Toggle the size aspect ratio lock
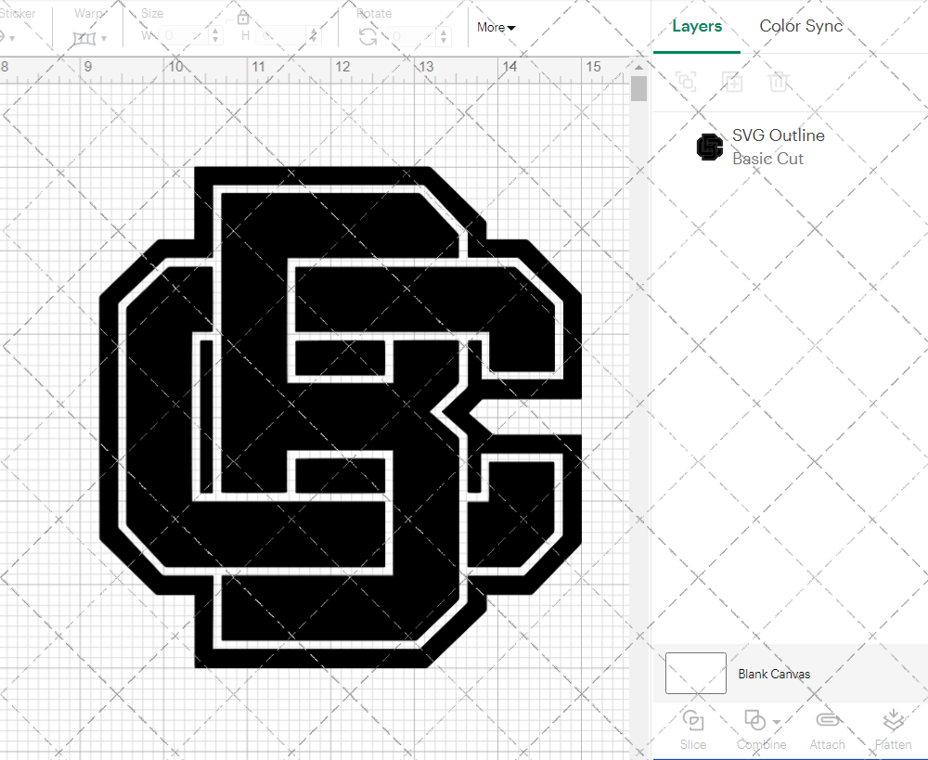Image resolution: width=928 pixels, height=760 pixels. point(243,17)
